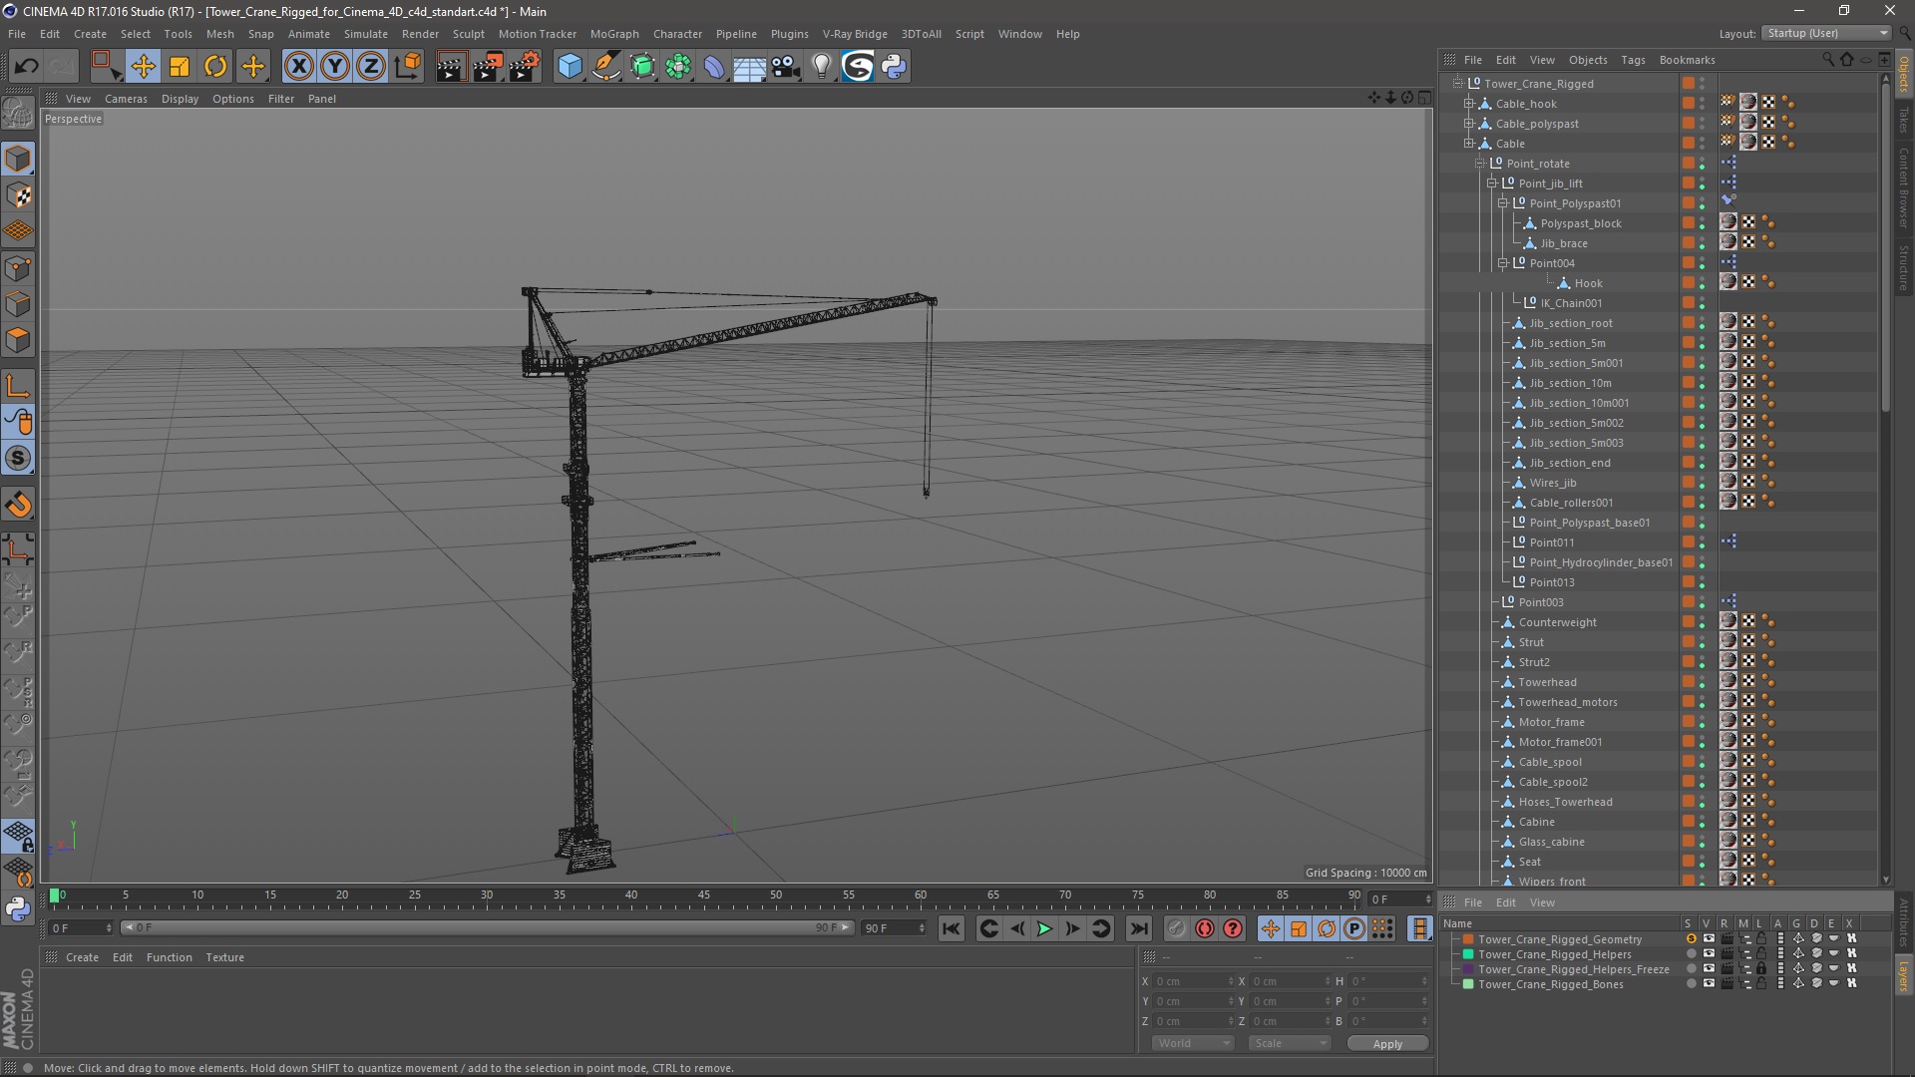This screenshot has height=1077, width=1915.
Task: Open the Spline pen tool icon
Action: click(606, 67)
